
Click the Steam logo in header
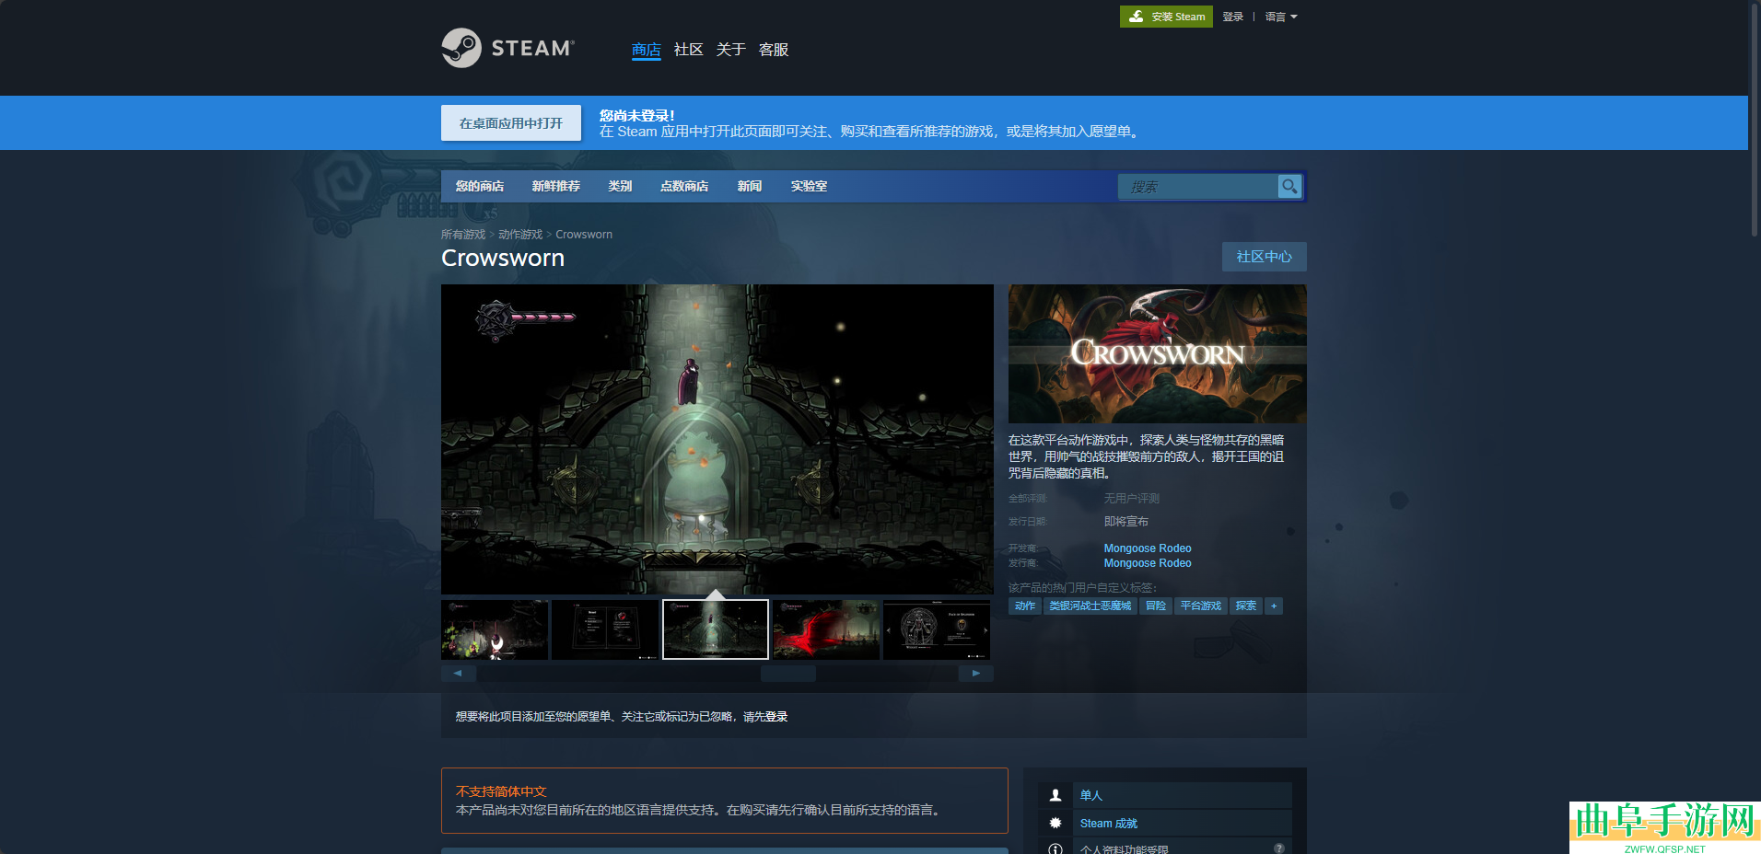point(507,48)
